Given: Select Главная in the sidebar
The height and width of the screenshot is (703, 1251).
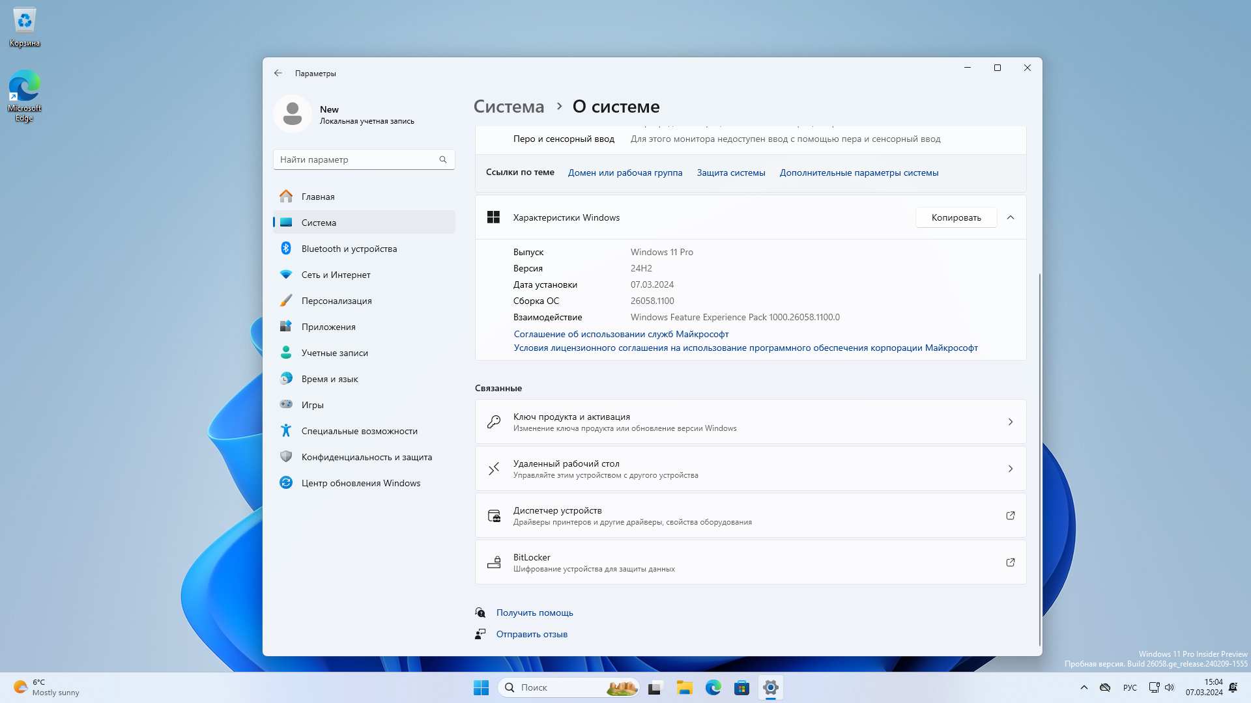Looking at the screenshot, I should click(x=318, y=197).
